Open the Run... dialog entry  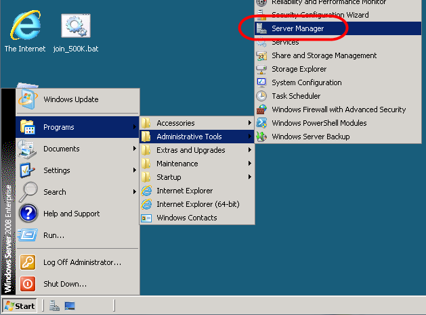[x=77, y=235]
